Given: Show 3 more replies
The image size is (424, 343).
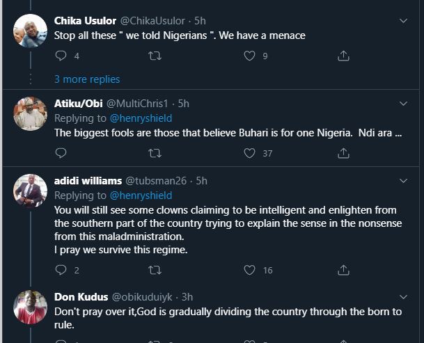Looking at the screenshot, I should click(x=87, y=79).
